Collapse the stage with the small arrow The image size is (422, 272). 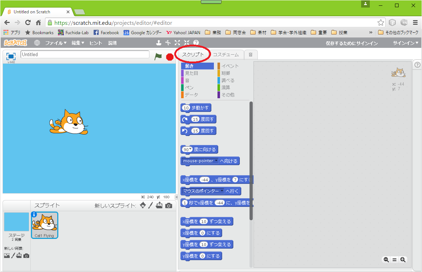point(176,197)
